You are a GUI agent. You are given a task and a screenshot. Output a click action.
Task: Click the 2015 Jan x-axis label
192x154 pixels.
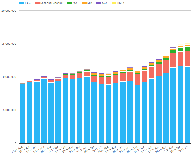53,149
